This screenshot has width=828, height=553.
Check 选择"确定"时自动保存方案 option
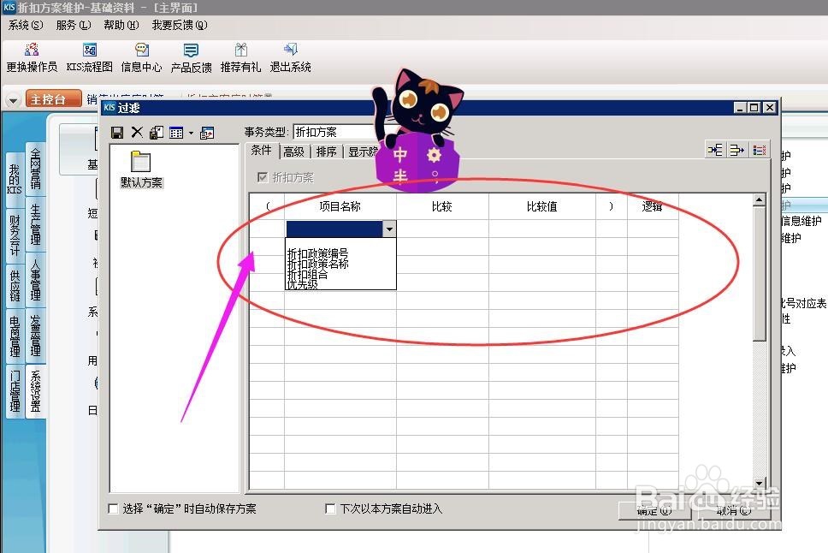[114, 508]
